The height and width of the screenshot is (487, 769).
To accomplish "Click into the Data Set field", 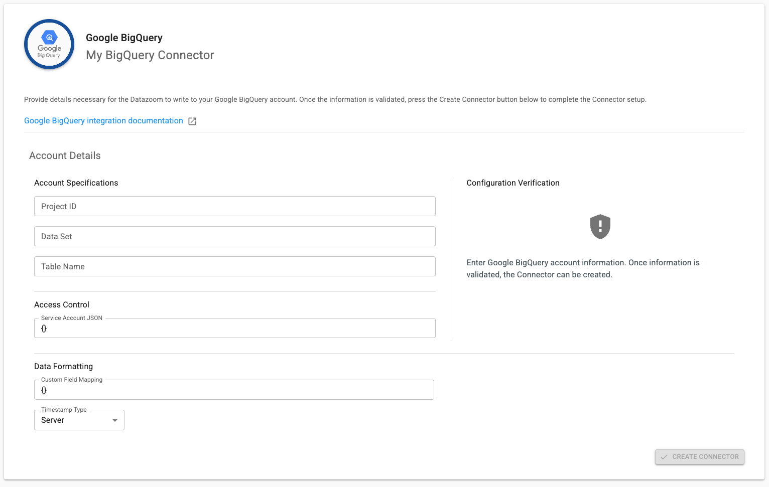I will (234, 236).
